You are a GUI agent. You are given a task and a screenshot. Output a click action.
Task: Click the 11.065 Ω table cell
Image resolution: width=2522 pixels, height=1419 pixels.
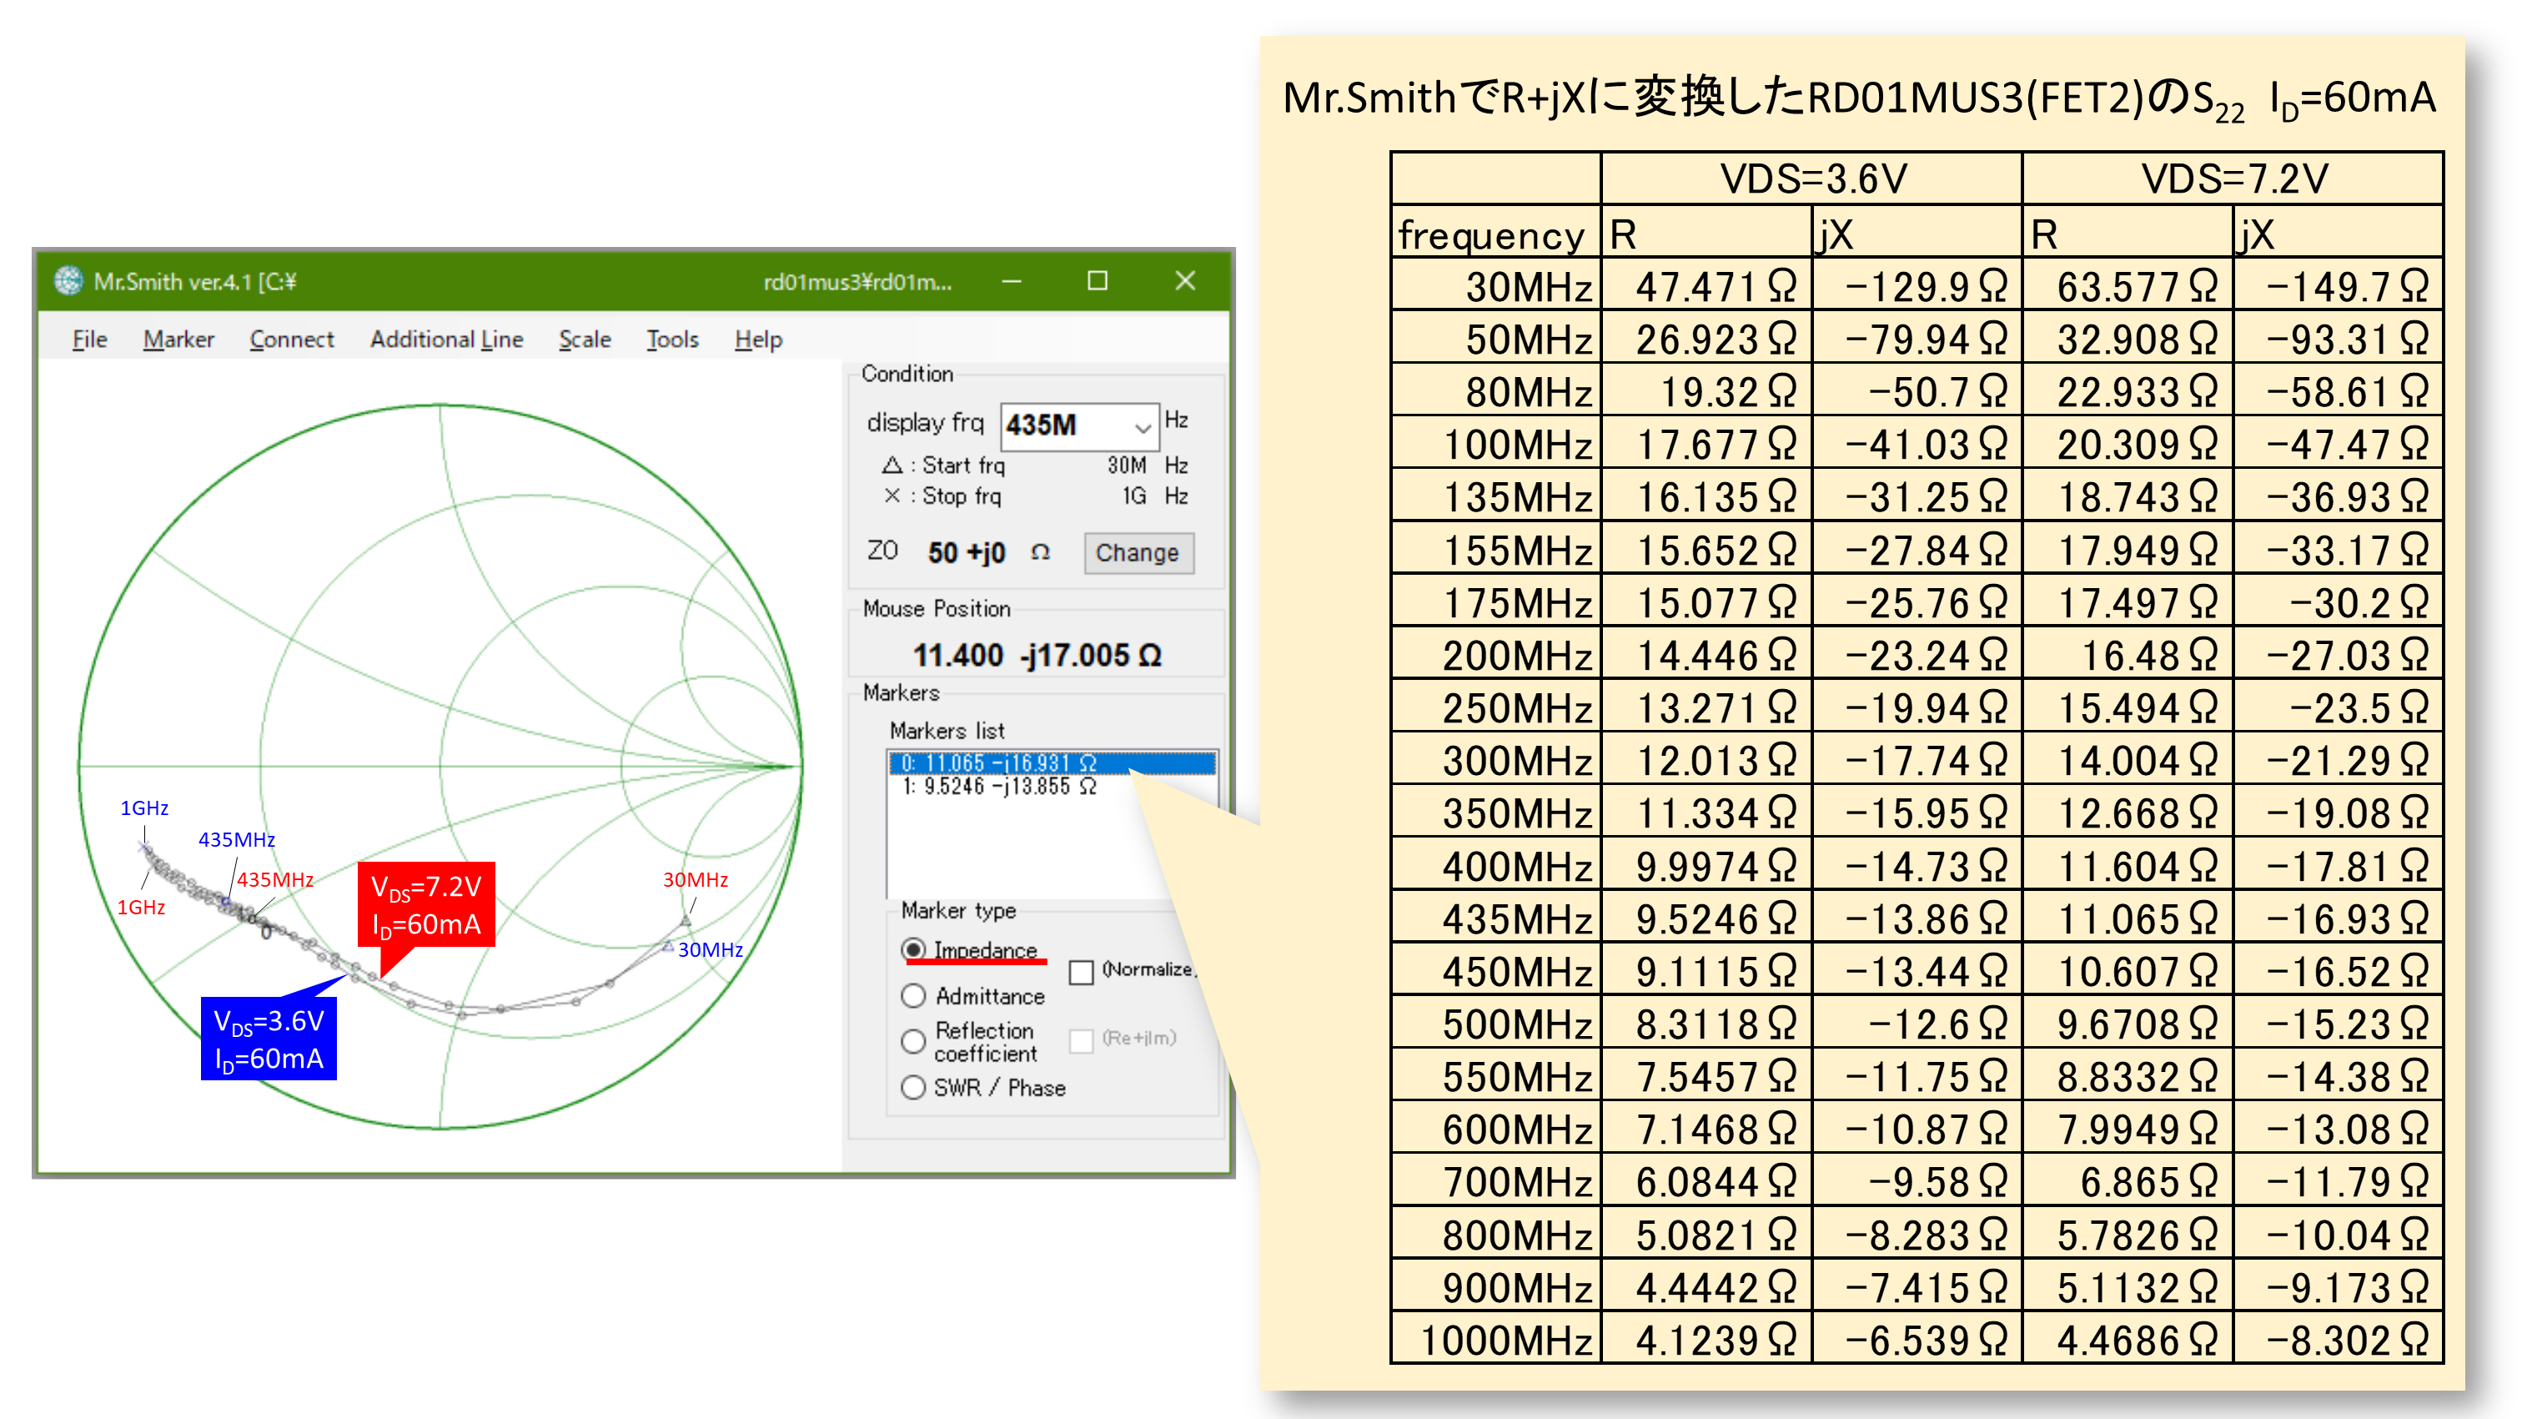point(2128,918)
